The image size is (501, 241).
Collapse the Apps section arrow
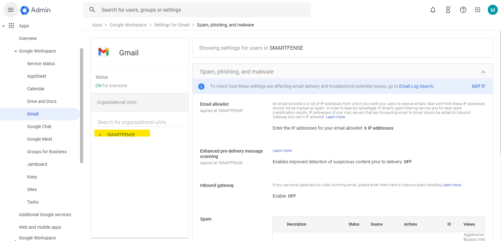point(3,26)
